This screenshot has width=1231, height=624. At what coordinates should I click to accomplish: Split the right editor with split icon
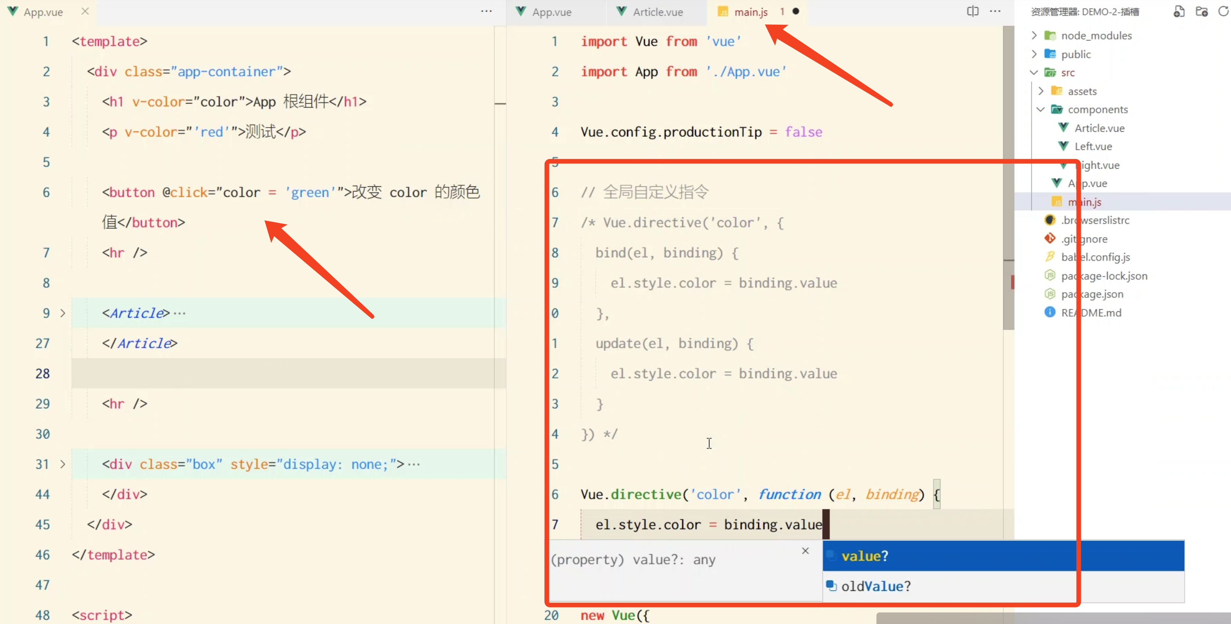972,12
